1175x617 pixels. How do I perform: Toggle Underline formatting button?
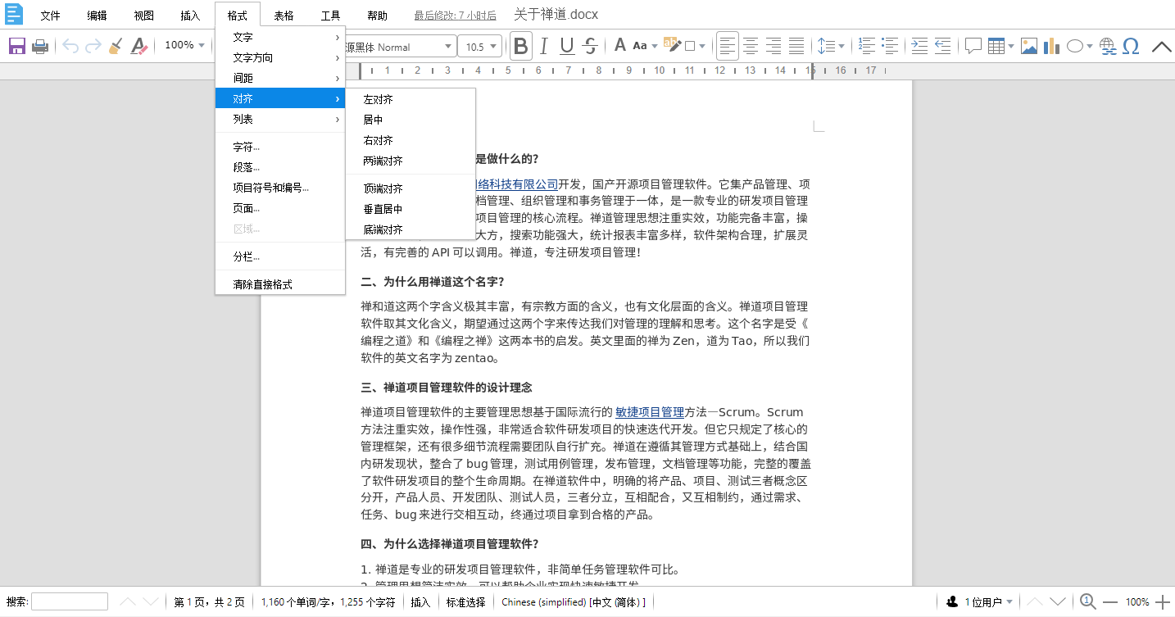pyautogui.click(x=566, y=46)
